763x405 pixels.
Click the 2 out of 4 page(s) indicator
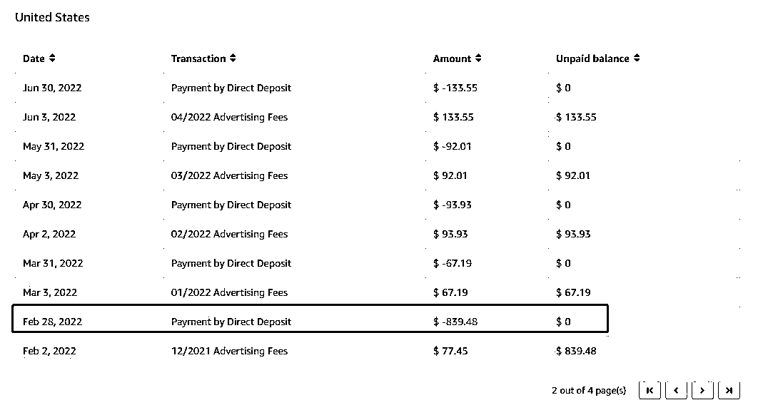coord(589,391)
